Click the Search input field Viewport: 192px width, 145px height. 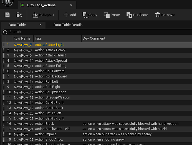[97, 32]
